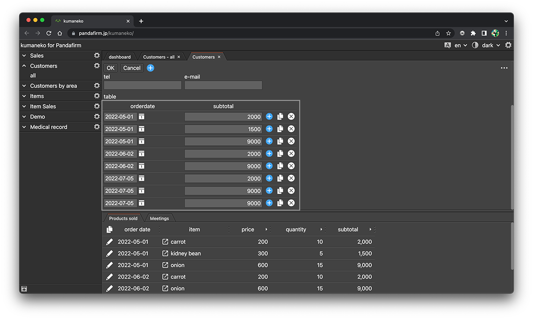Image resolution: width=533 pixels, height=319 pixels.
Task: Add a row after the 1500 subtotal row
Action: click(x=269, y=129)
